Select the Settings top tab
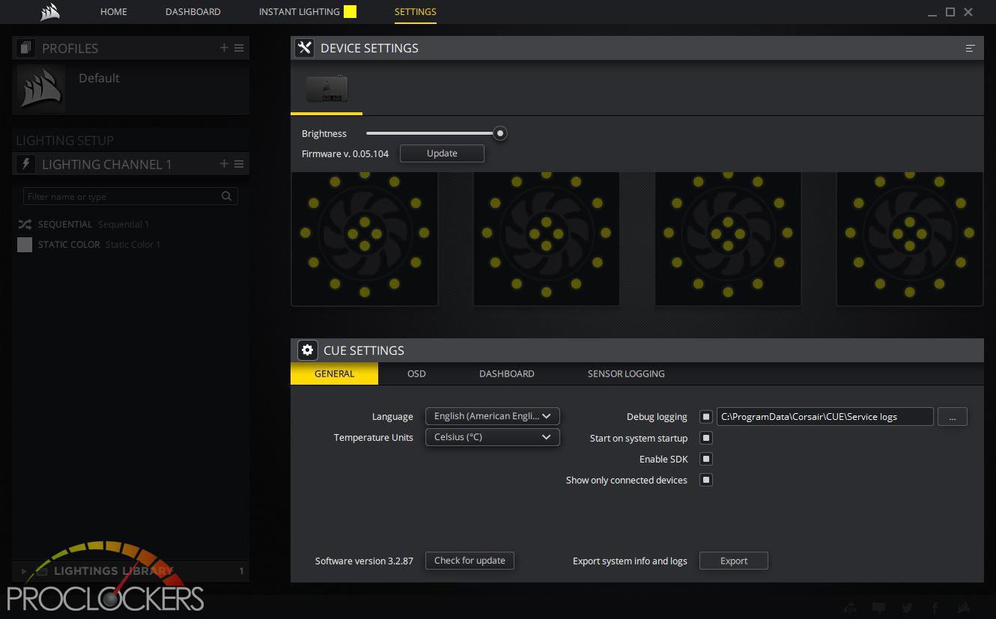The height and width of the screenshot is (619, 996). coord(416,11)
